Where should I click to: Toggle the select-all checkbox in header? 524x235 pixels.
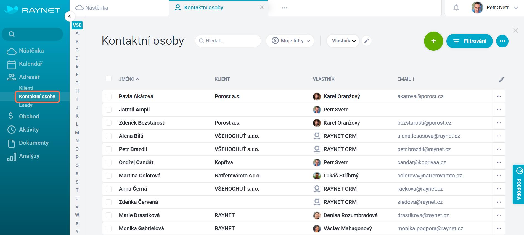[108, 79]
